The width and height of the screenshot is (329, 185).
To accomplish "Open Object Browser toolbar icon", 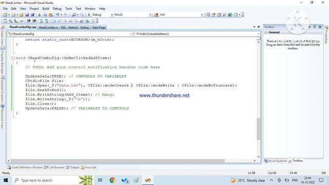I will coord(219,15).
